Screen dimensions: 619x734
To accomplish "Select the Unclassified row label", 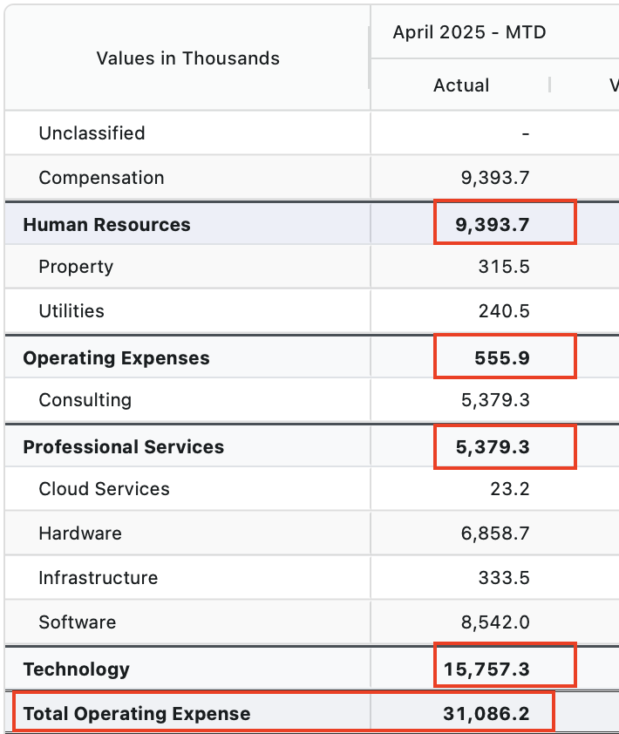I will pyautogui.click(x=92, y=133).
